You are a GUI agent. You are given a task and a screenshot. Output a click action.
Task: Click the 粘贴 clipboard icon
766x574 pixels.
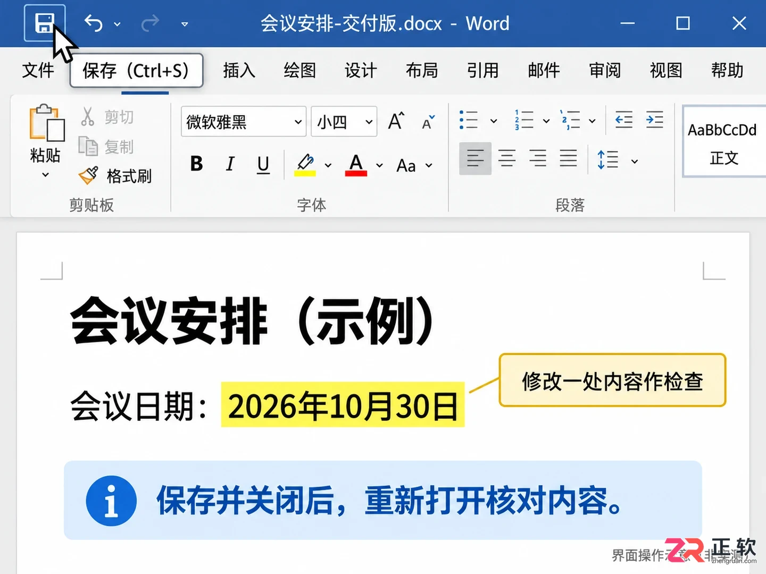coord(47,123)
